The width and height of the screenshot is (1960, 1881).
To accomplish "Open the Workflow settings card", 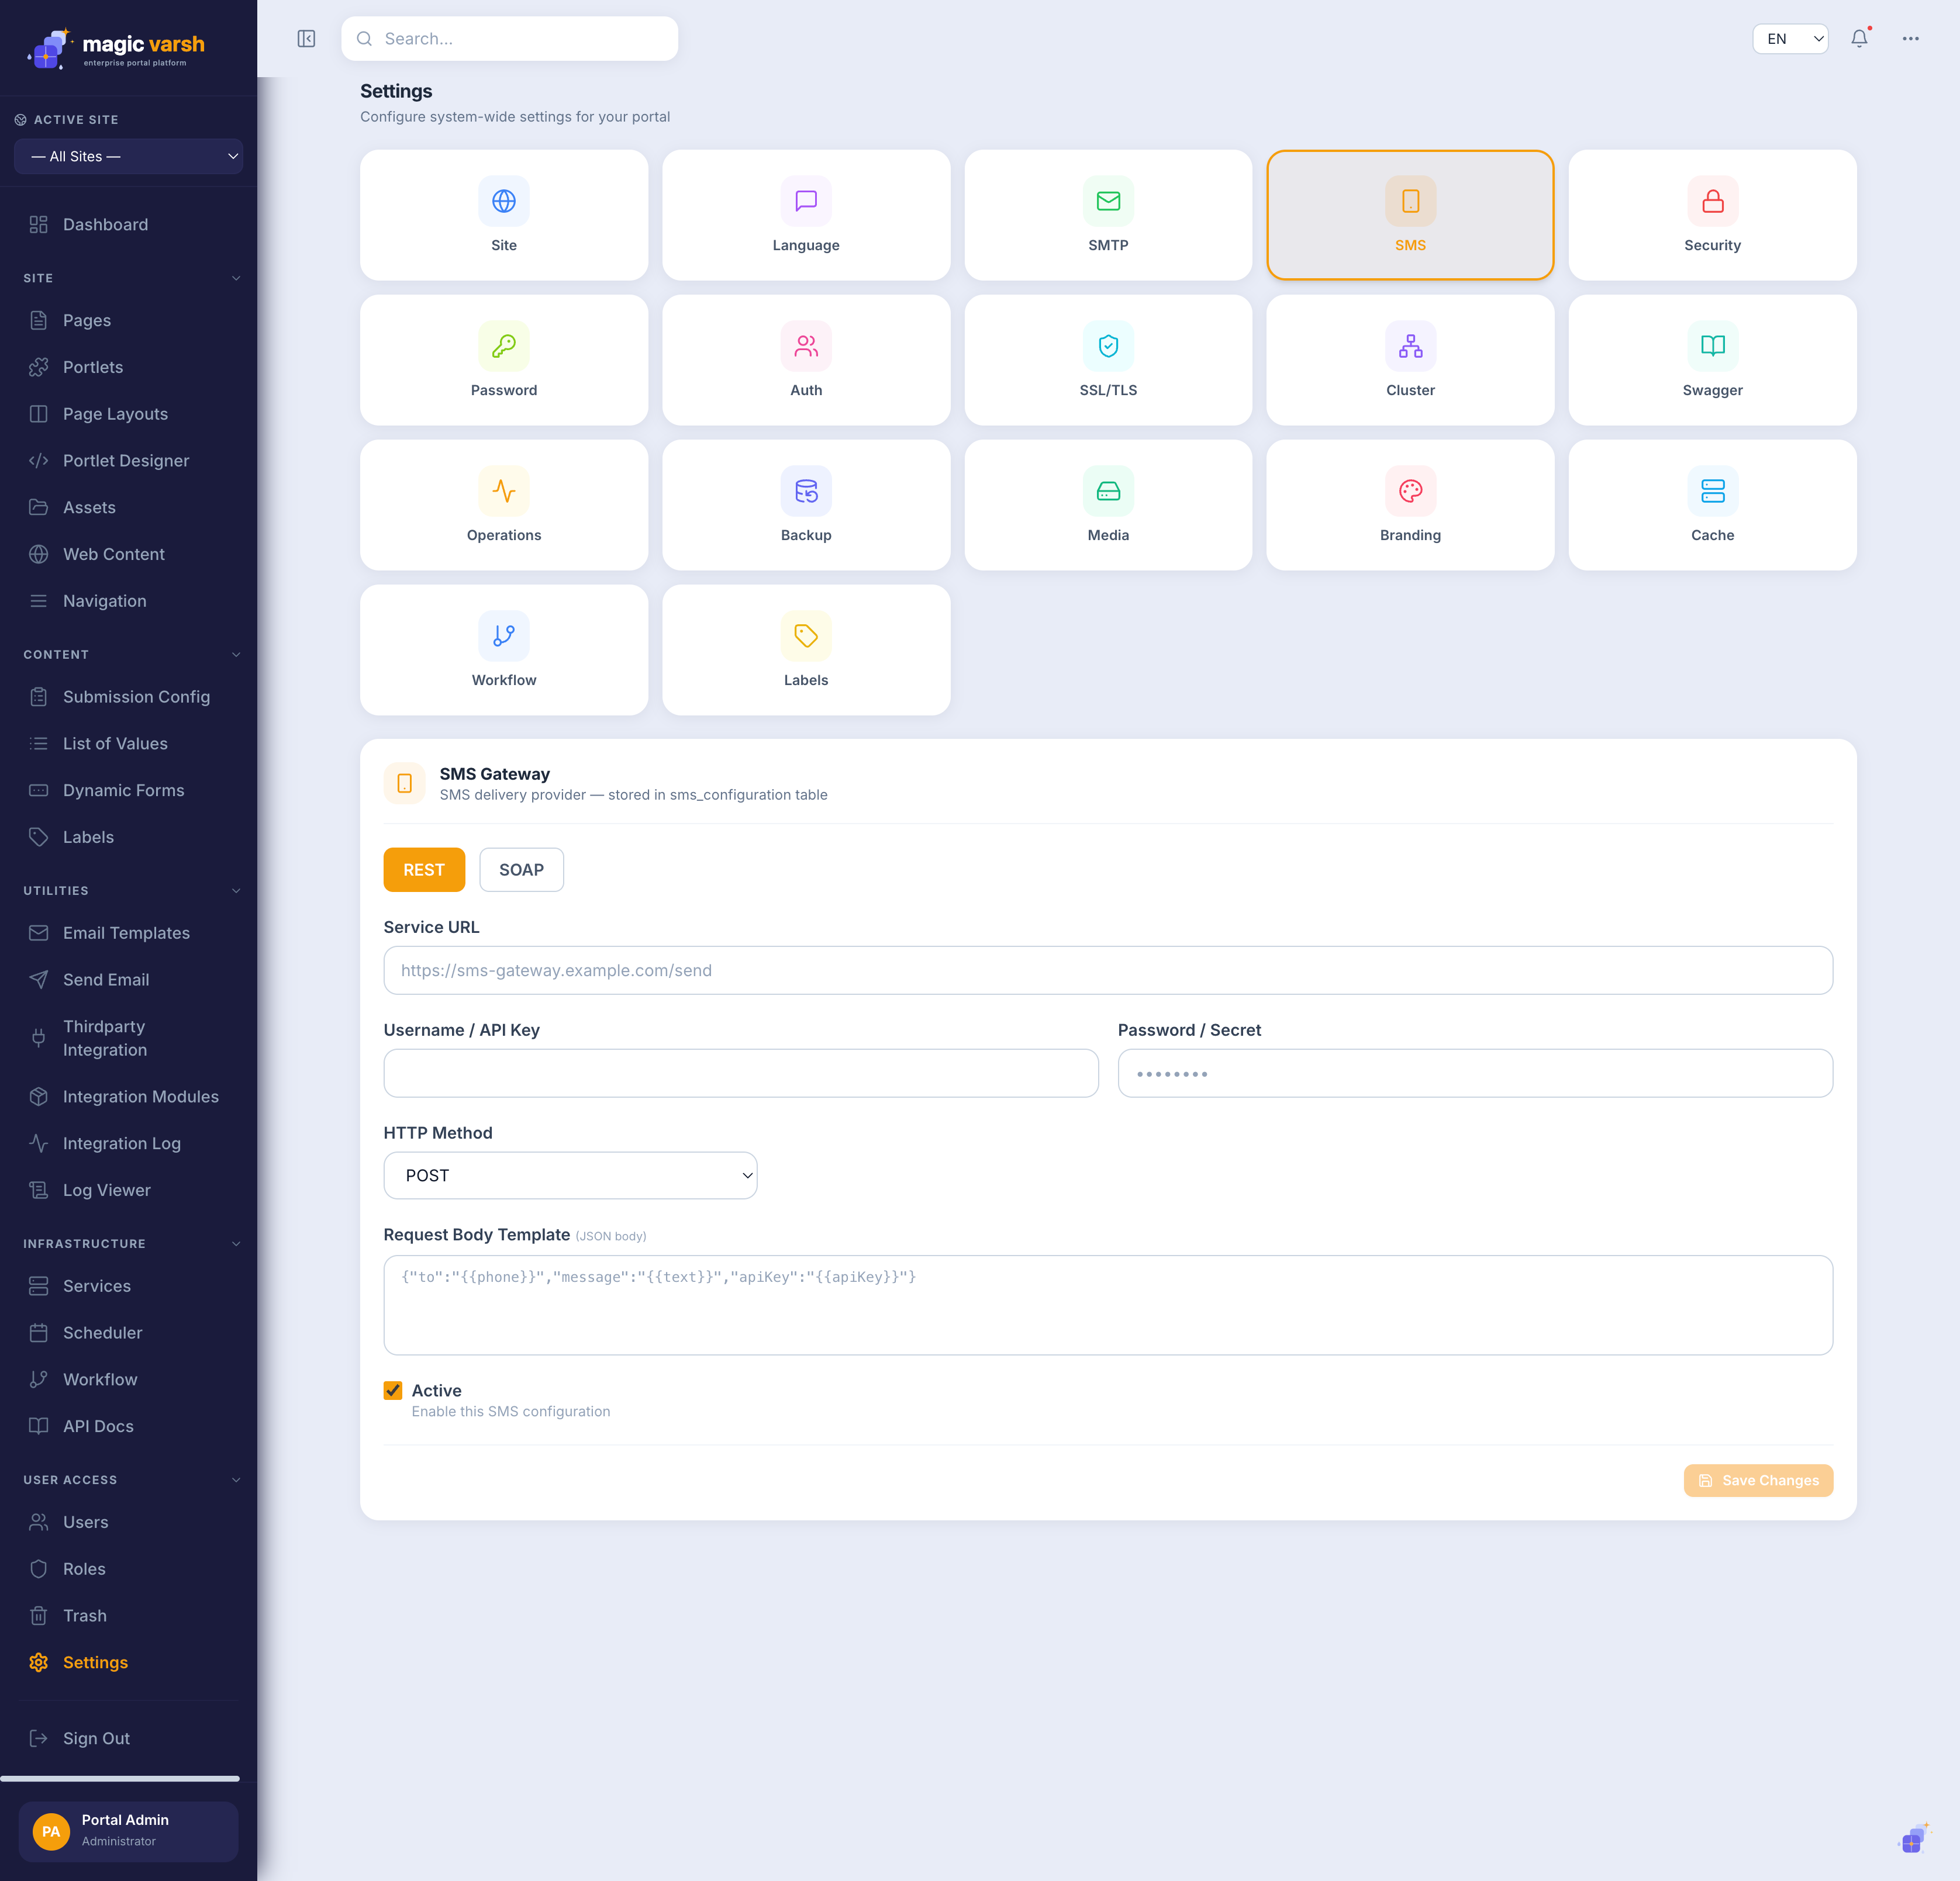I will (504, 649).
